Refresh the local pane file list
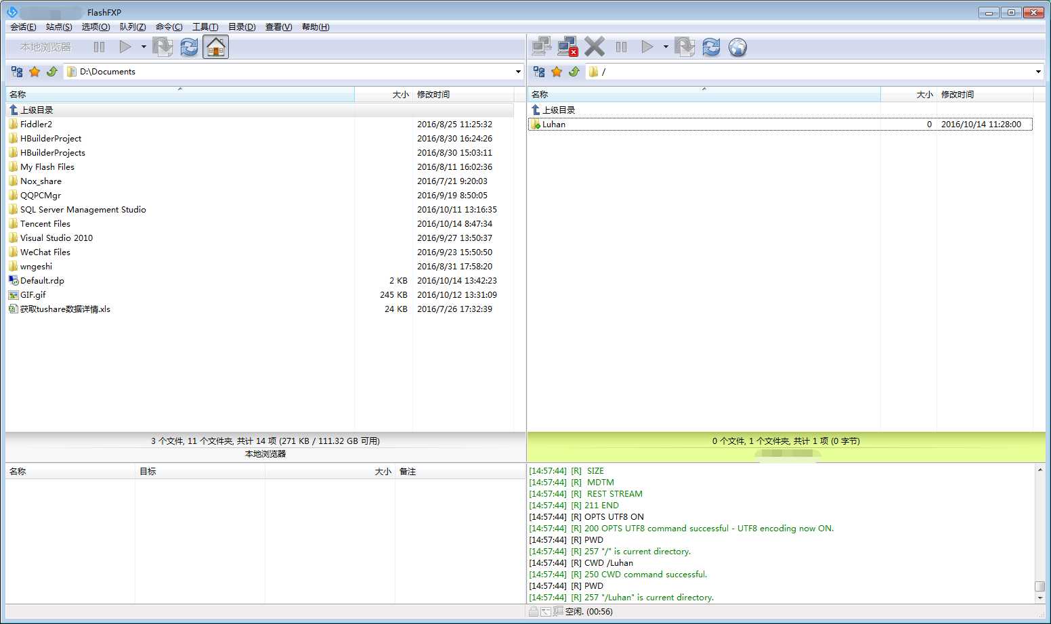1051x624 pixels. [x=190, y=47]
